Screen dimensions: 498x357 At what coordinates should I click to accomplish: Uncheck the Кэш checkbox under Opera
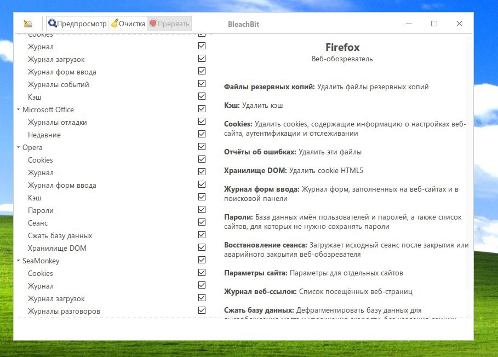pos(202,197)
